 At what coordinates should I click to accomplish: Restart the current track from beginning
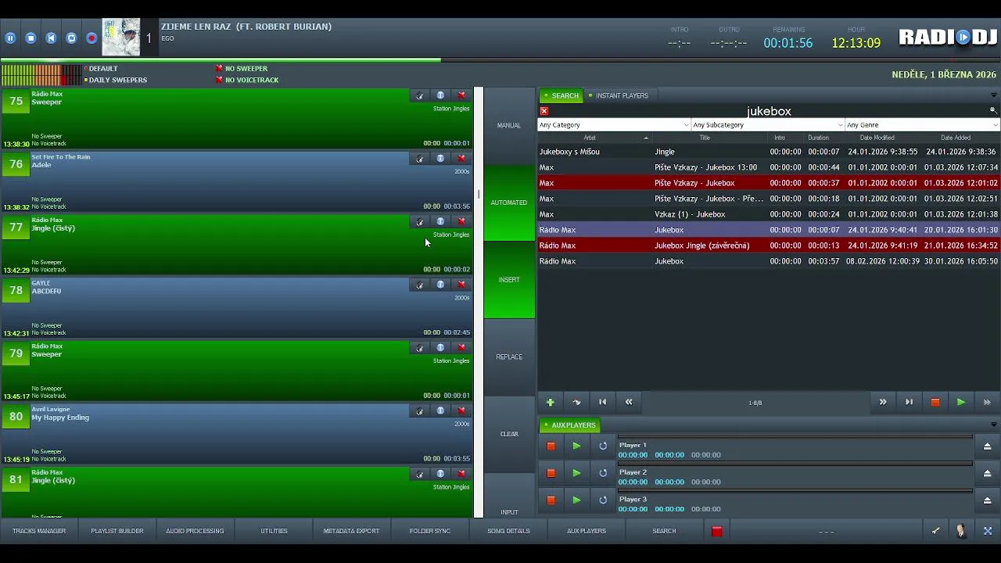[51, 38]
